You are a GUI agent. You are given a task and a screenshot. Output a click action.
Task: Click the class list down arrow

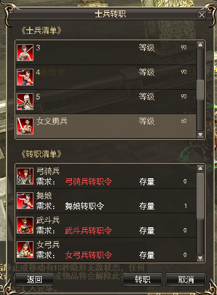[x=200, y=257]
